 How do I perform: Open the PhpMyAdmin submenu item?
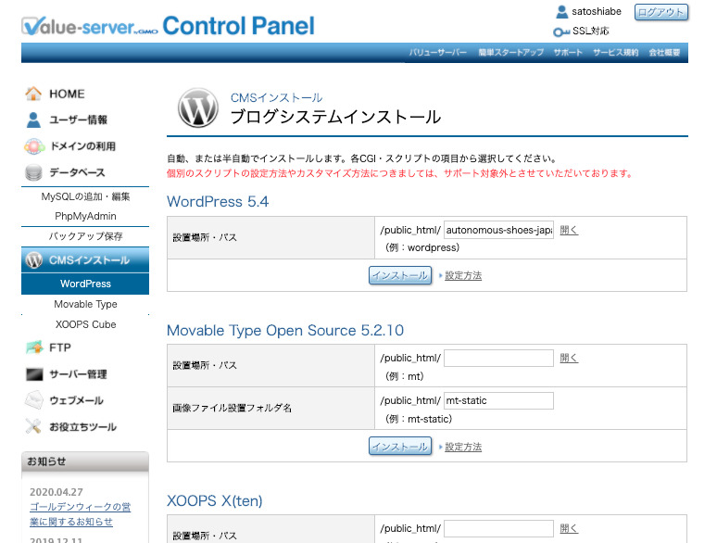tap(84, 216)
